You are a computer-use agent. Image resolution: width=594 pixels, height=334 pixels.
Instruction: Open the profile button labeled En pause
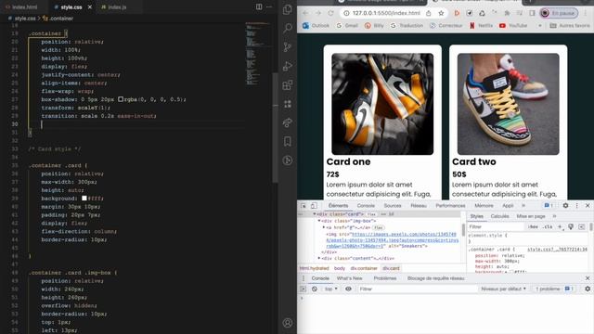coord(559,13)
